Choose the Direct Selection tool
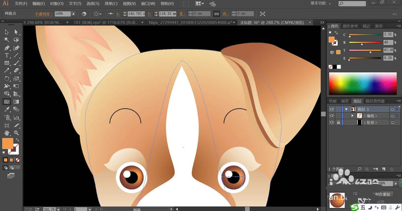The width and height of the screenshot is (402, 211). click(x=16, y=32)
